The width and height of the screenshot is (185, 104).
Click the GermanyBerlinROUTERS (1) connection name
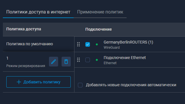click(x=128, y=42)
